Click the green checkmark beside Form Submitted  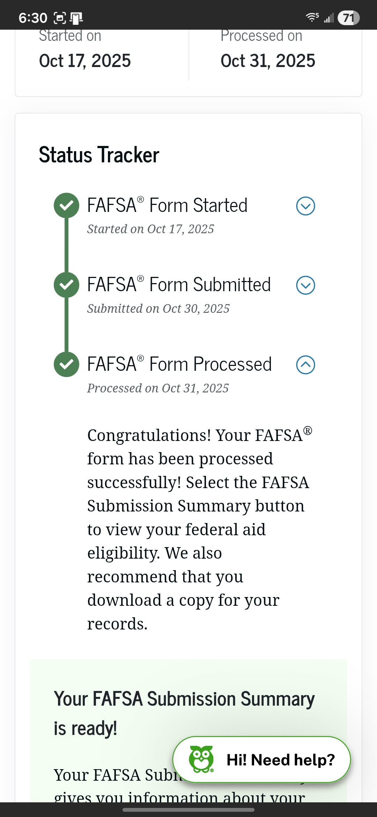[66, 285]
